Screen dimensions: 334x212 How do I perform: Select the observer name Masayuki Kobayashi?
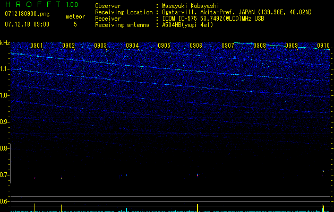tap(191, 6)
